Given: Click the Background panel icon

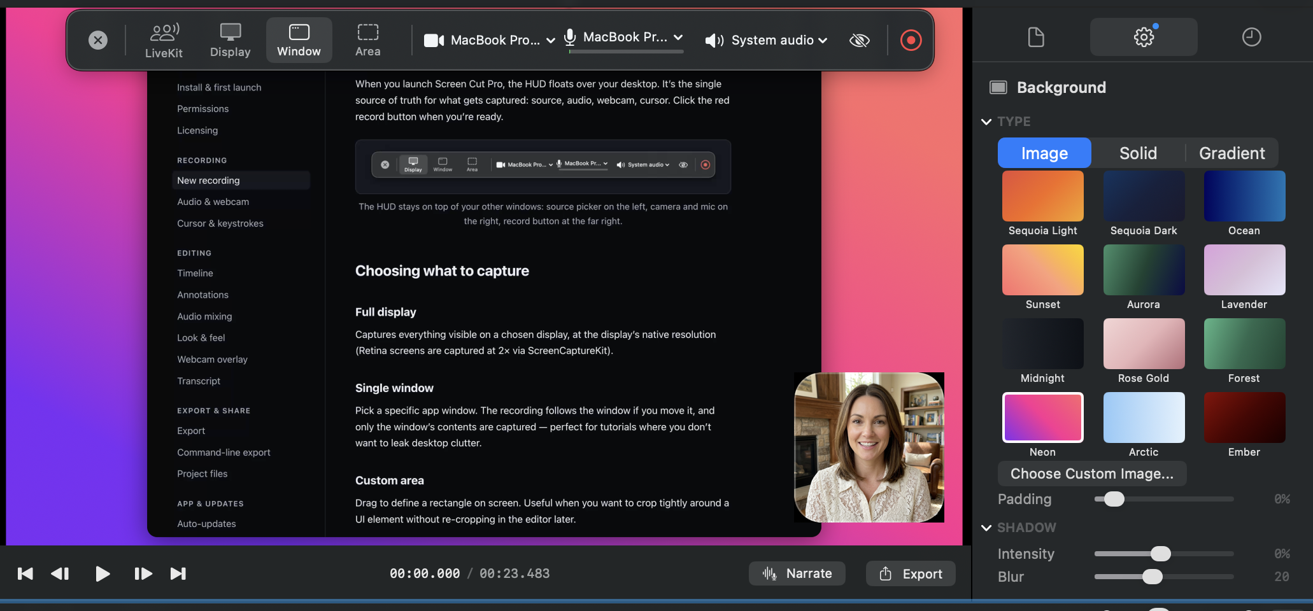Looking at the screenshot, I should [x=998, y=87].
